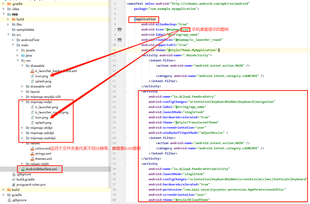310x204 pixels.
Task: Click line number 20 in the gutter
Action: click(114, 97)
